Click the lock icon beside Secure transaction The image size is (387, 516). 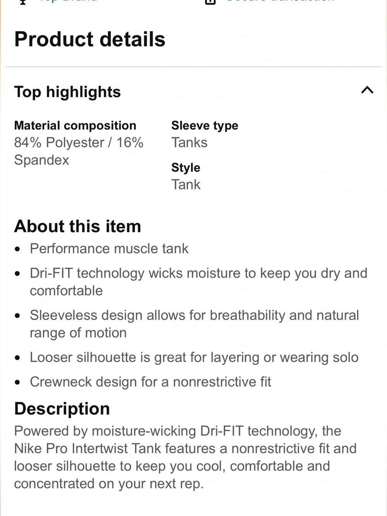point(210,2)
